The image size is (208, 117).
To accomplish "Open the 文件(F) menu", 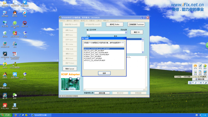I will [x=62, y=21].
